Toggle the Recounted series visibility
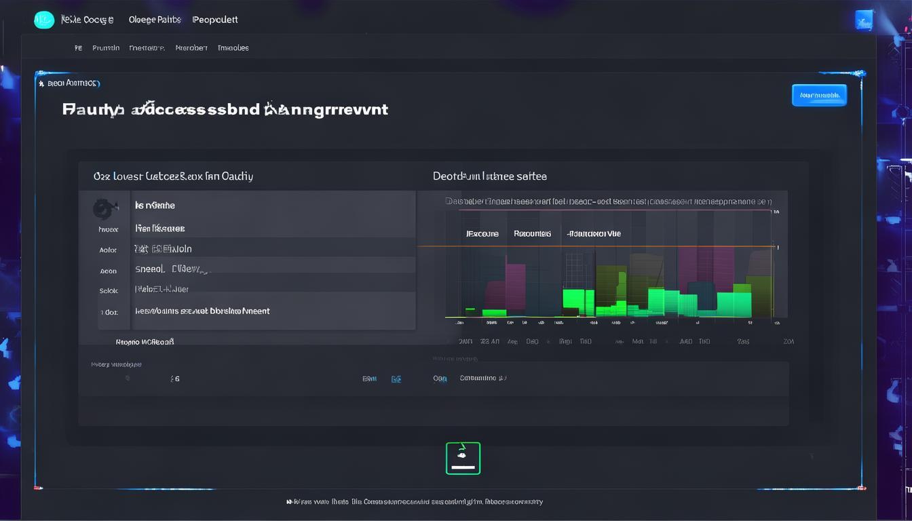This screenshot has height=521, width=912. (532, 233)
